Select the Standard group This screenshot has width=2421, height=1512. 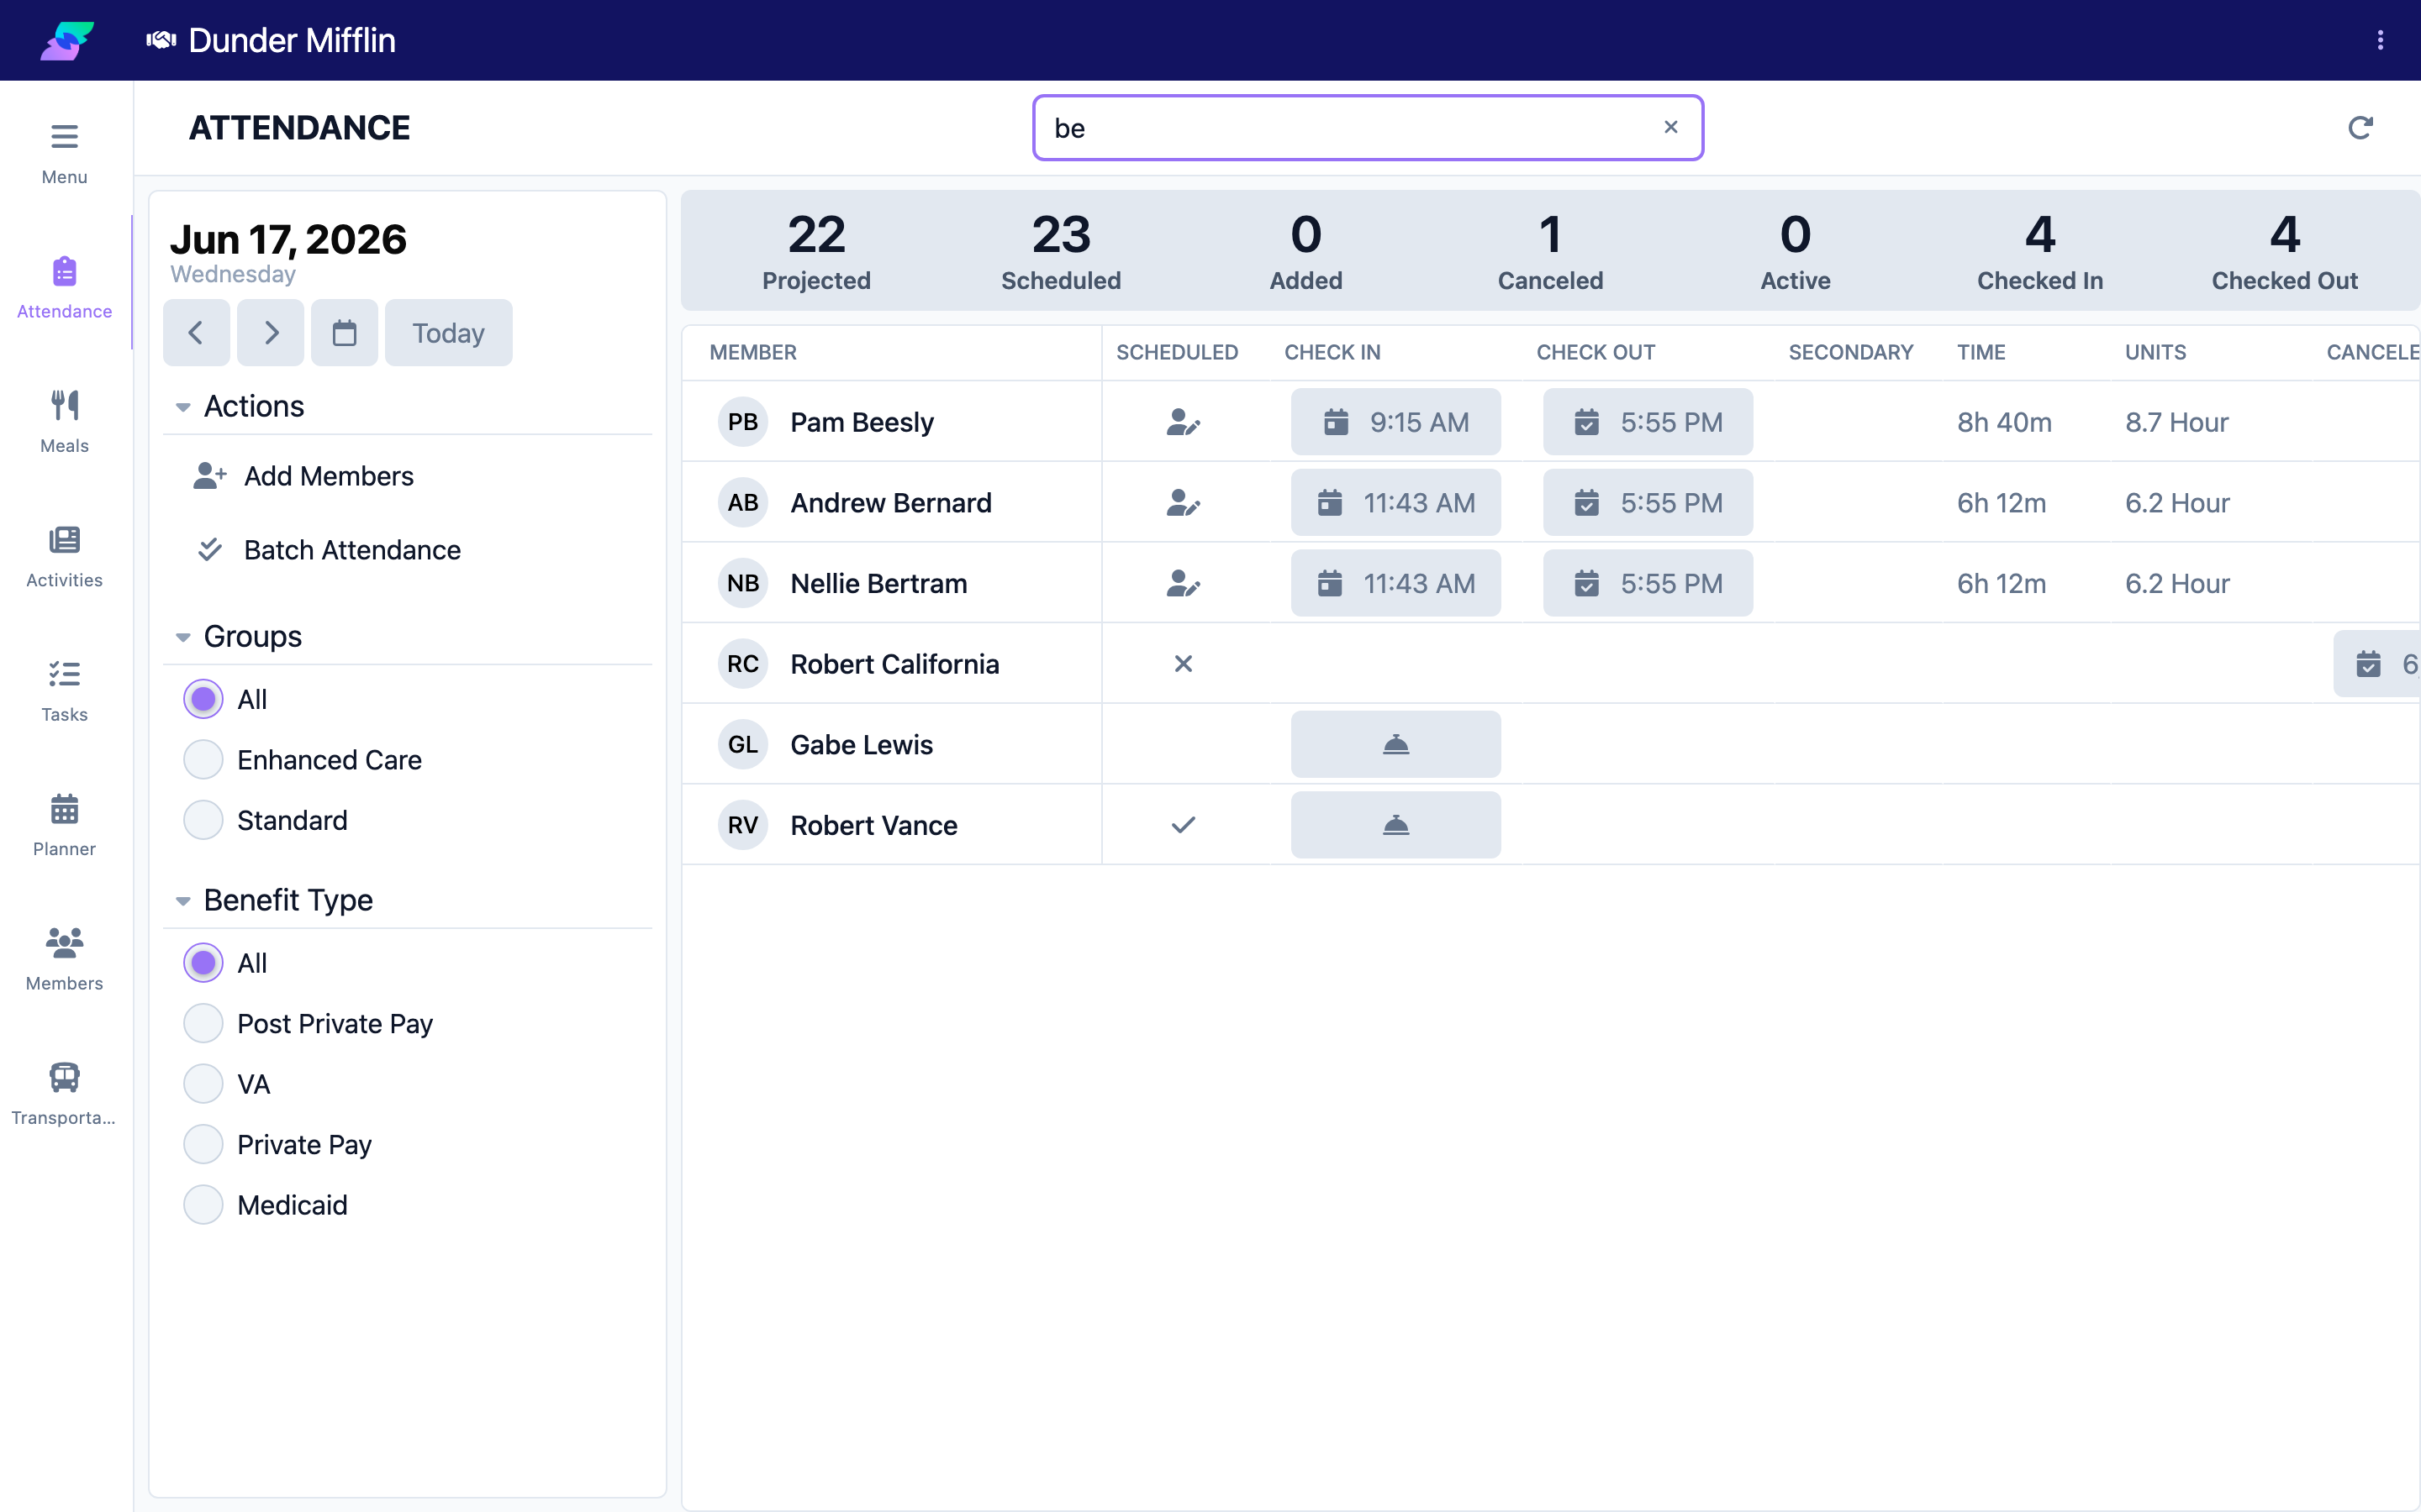coord(203,820)
